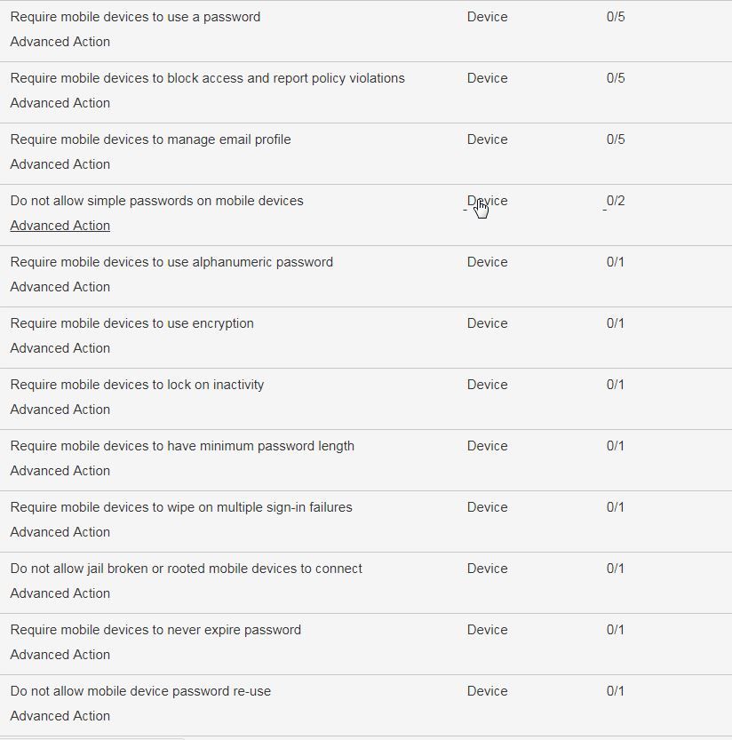Image resolution: width=732 pixels, height=740 pixels.
Task: Open Advanced Action for never expire password
Action: pos(60,655)
